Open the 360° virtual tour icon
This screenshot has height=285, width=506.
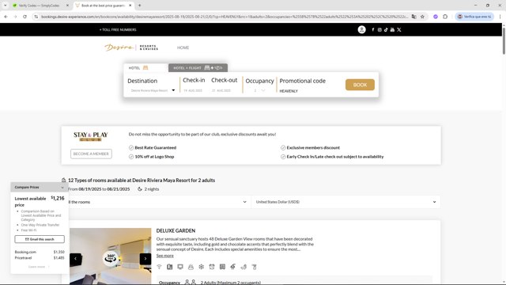111,258
